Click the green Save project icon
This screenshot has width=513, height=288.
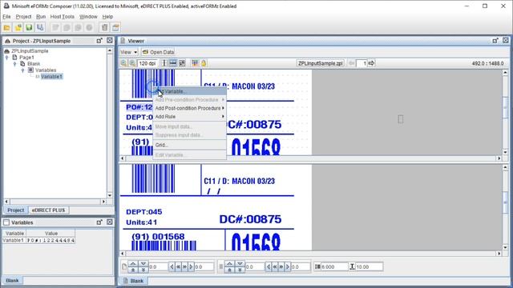tap(29, 28)
